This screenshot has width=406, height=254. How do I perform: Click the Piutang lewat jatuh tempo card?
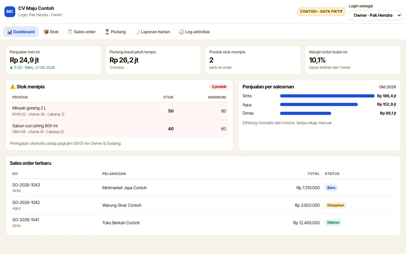(153, 60)
